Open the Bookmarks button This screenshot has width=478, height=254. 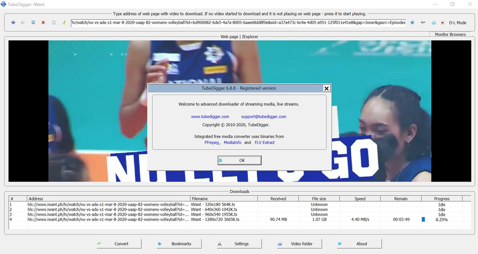[179, 244]
